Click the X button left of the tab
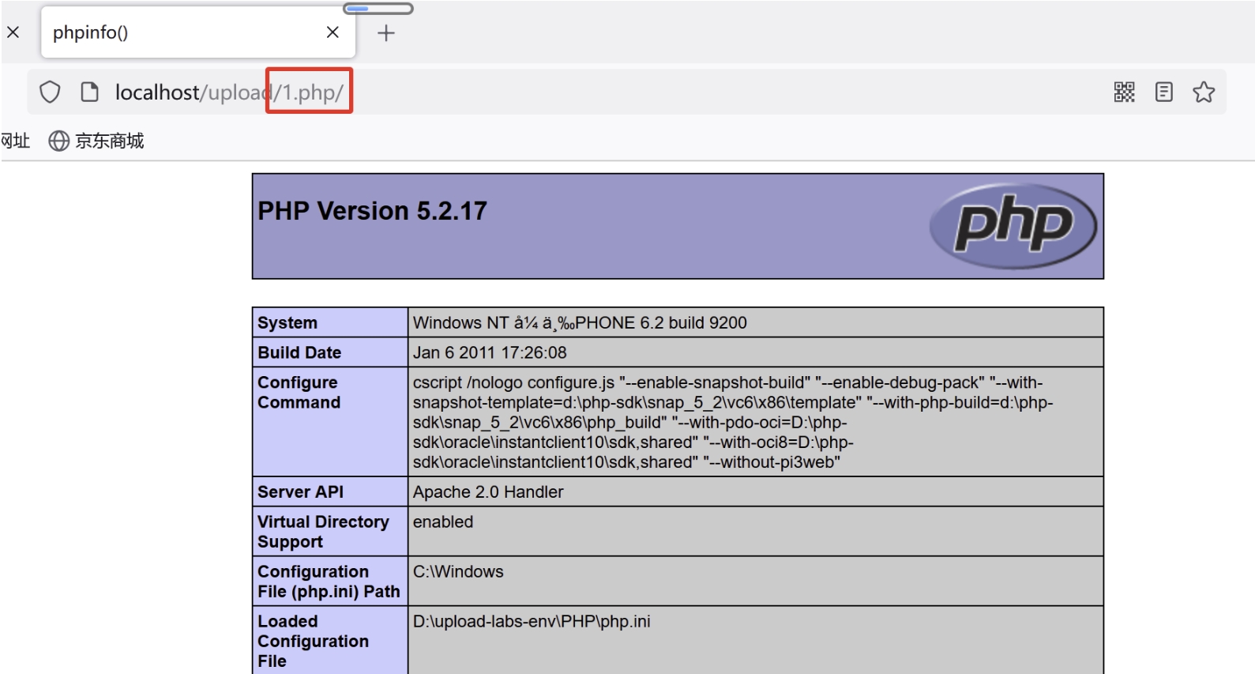1255x674 pixels. coord(13,32)
